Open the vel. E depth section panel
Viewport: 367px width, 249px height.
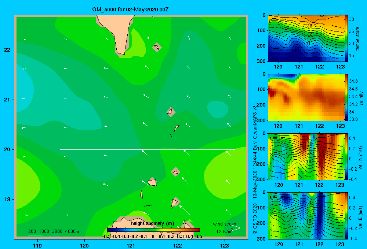(306, 216)
